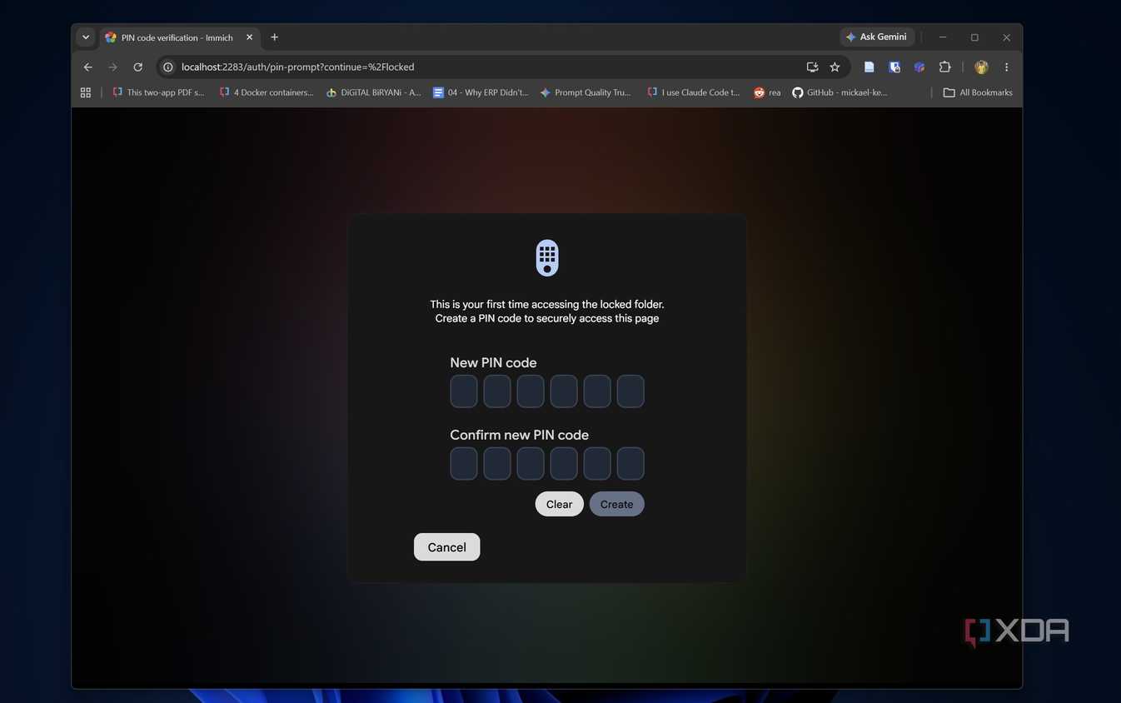This screenshot has height=703, width=1121.
Task: Open the All Bookmarks folder
Action: coord(978,92)
